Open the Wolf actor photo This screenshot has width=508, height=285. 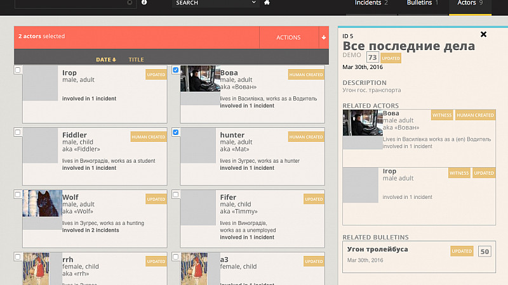click(42, 203)
